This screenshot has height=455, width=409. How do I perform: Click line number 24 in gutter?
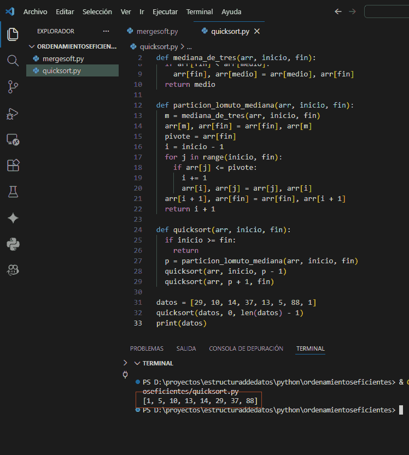coord(138,230)
